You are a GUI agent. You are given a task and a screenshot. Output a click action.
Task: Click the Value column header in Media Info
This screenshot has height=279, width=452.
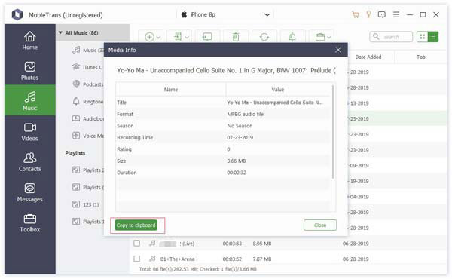coord(278,90)
